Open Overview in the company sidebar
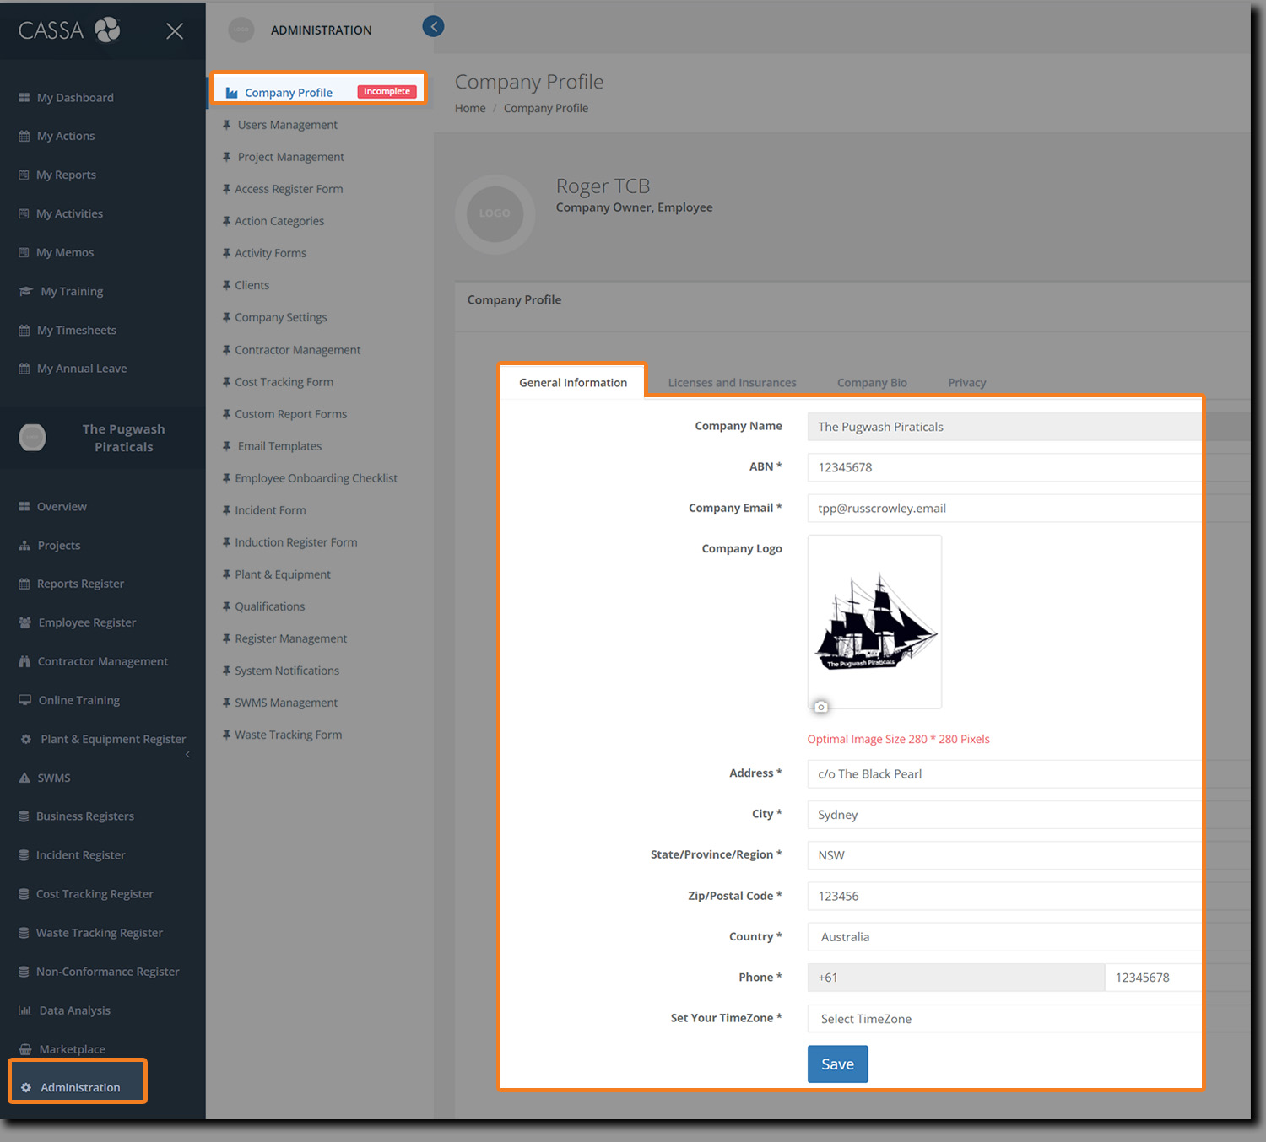1266x1142 pixels. coord(62,507)
